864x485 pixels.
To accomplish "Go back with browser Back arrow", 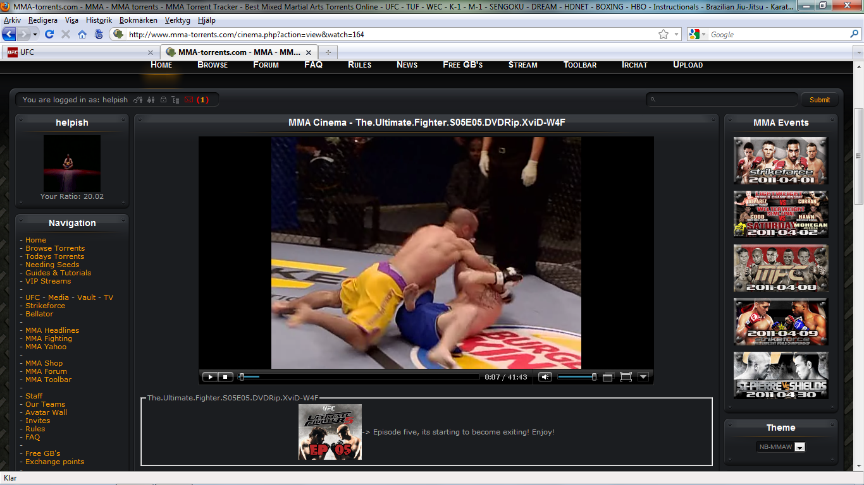I will (9, 34).
